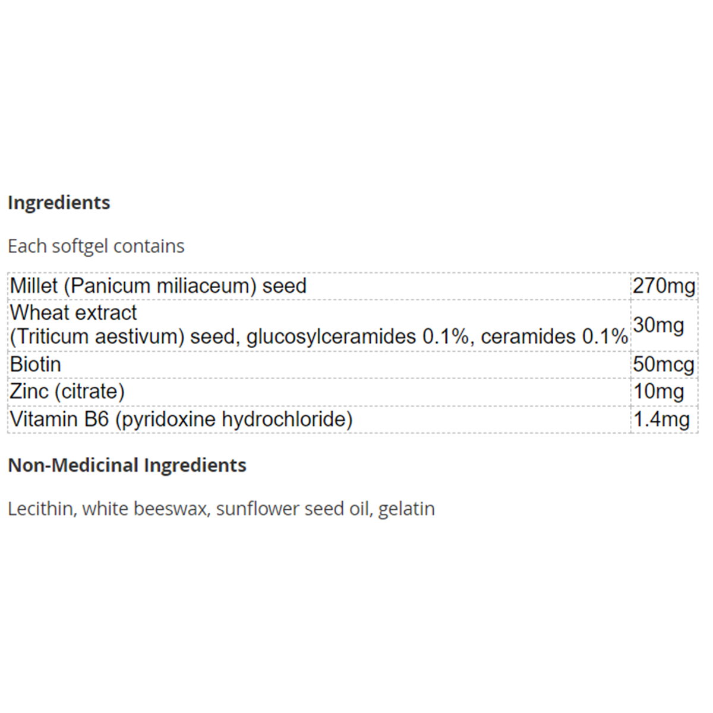Select the Zinc (citrate) cell
Viewport: 713px width, 713px height.
click(67, 392)
